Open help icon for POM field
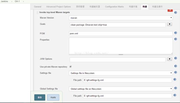 (x=176, y=33)
